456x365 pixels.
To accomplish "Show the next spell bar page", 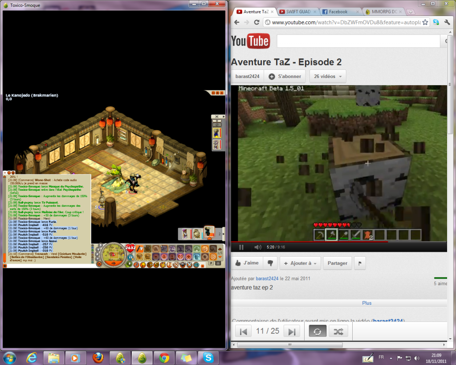I will 220,257.
